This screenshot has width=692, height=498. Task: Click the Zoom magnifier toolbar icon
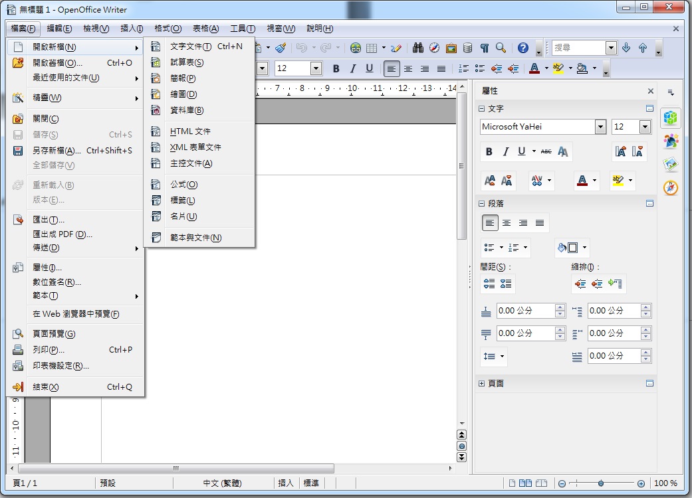click(501, 48)
